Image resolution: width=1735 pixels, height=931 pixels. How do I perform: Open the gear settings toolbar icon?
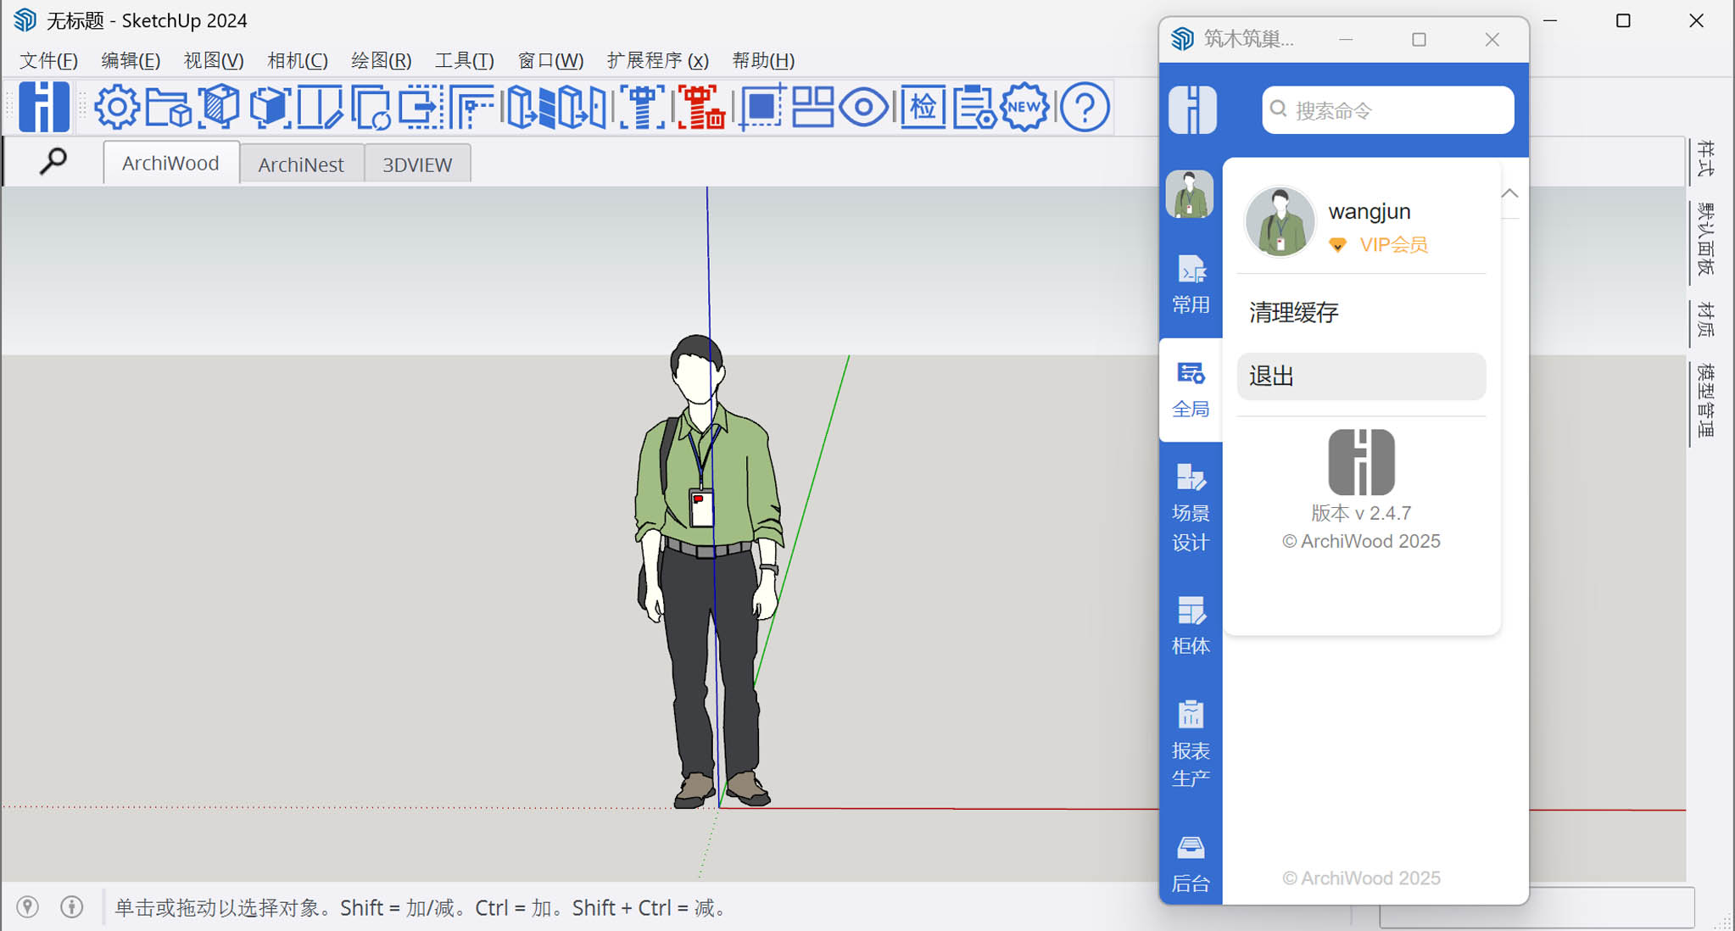pos(117,107)
